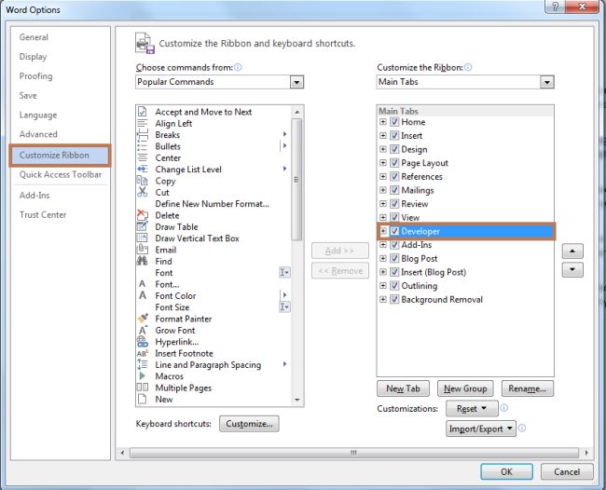The height and width of the screenshot is (490, 606).
Task: Expand the Review tab tree node
Action: click(x=382, y=204)
